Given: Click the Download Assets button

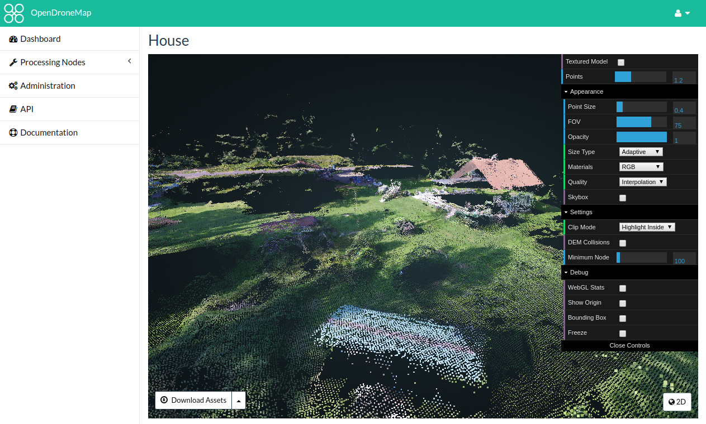Looking at the screenshot, I should 193,401.
